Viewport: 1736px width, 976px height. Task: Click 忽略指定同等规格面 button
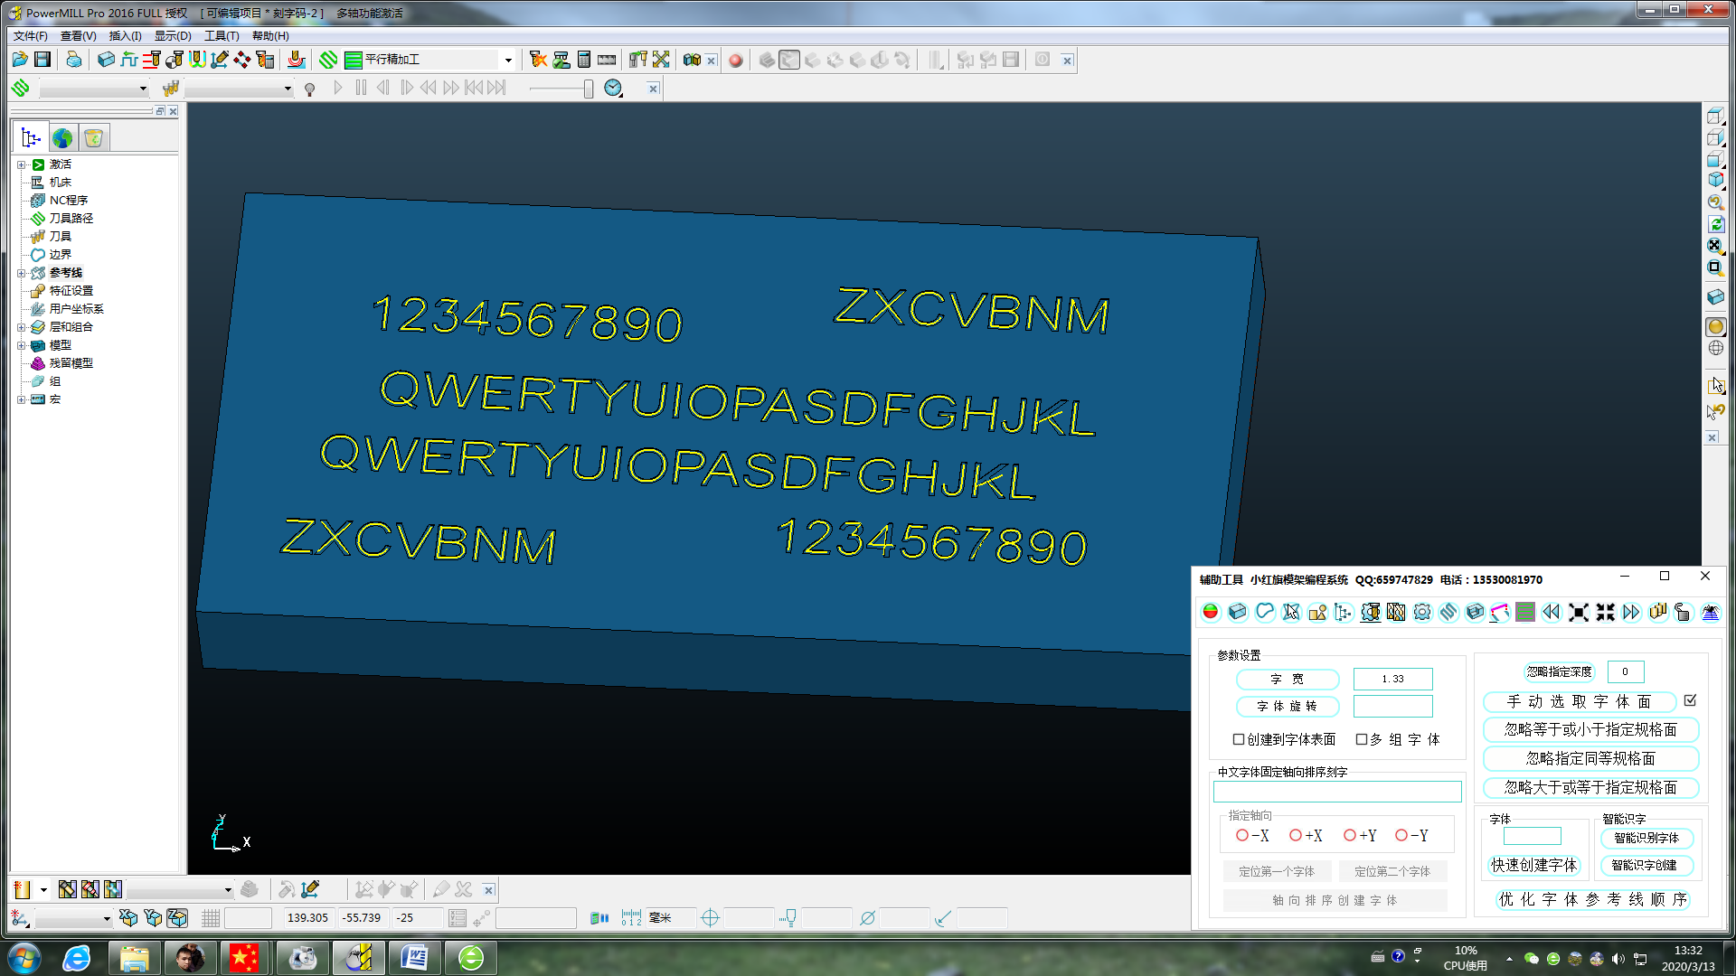[x=1590, y=758]
